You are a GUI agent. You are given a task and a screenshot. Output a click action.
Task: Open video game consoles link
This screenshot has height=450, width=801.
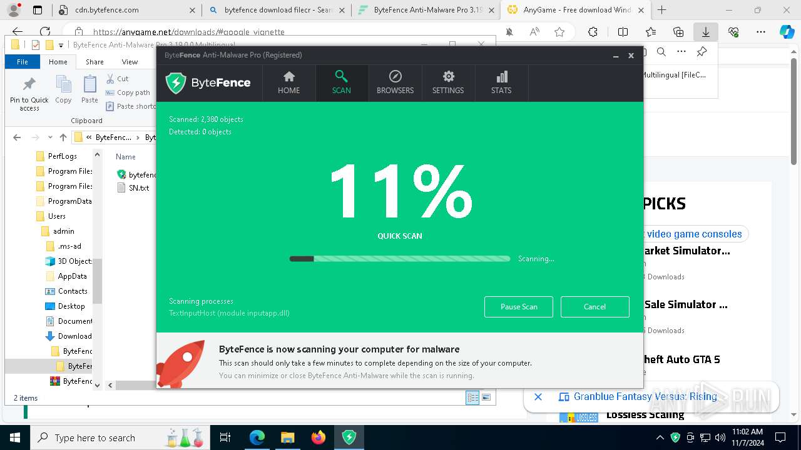pos(694,234)
